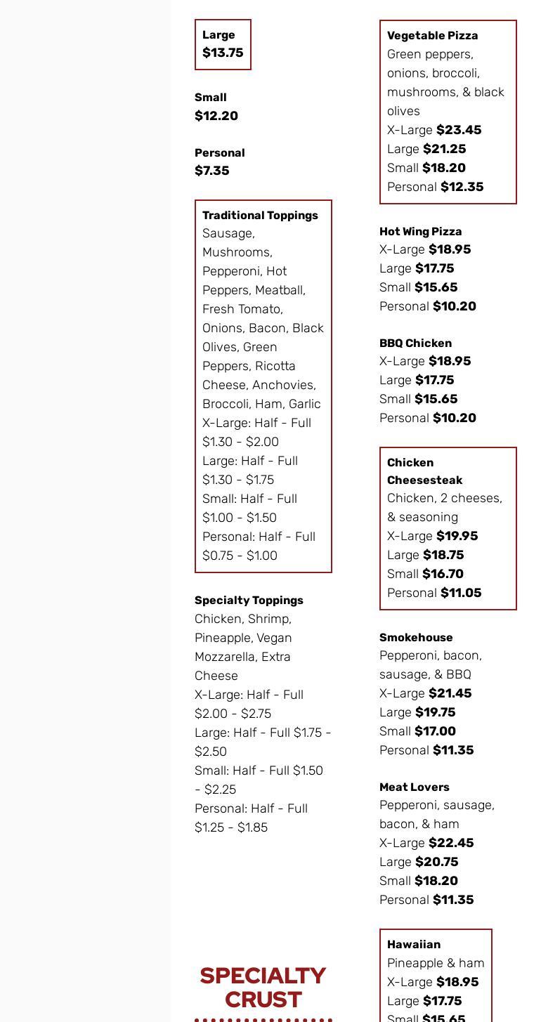Choose the BBQ Chicken pizza title
The width and height of the screenshot is (541, 1022).
[415, 343]
